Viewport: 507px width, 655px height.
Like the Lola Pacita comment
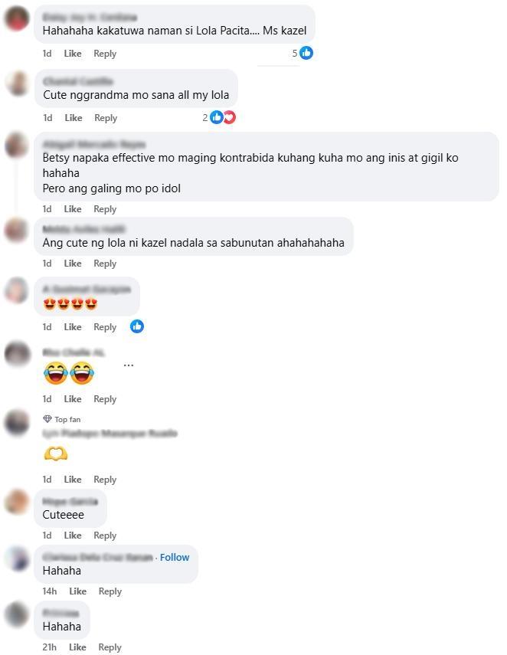(73, 54)
